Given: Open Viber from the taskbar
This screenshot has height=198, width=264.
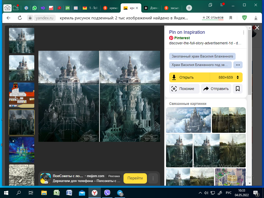Looking at the screenshot, I should point(107,193).
